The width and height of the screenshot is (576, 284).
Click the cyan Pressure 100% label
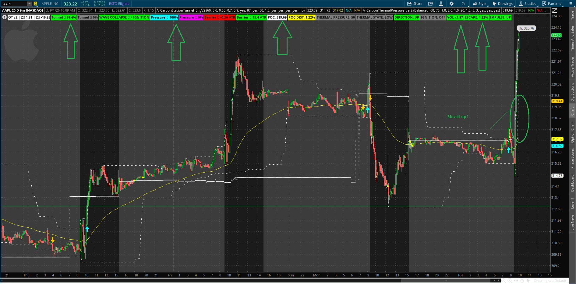164,17
